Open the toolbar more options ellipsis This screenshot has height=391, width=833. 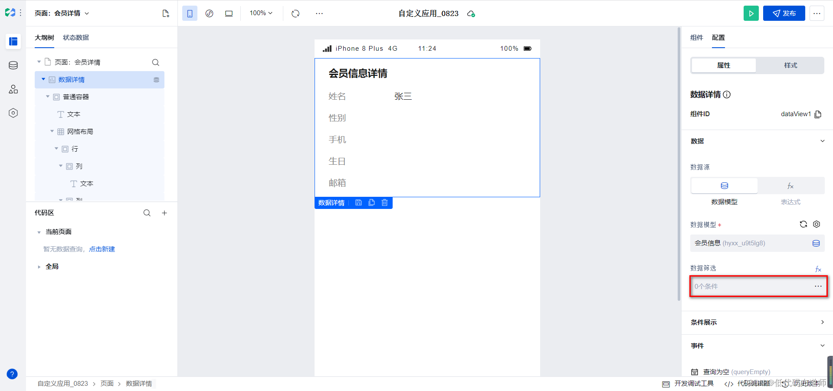(319, 13)
